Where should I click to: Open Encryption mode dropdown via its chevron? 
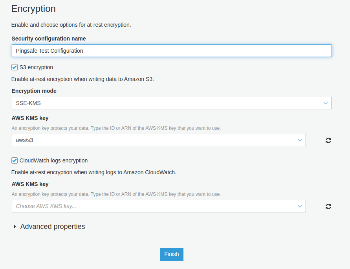[x=325, y=103]
